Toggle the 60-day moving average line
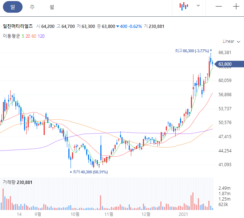Image resolution: width=244 pixels, height=218 pixels. tap(34, 36)
